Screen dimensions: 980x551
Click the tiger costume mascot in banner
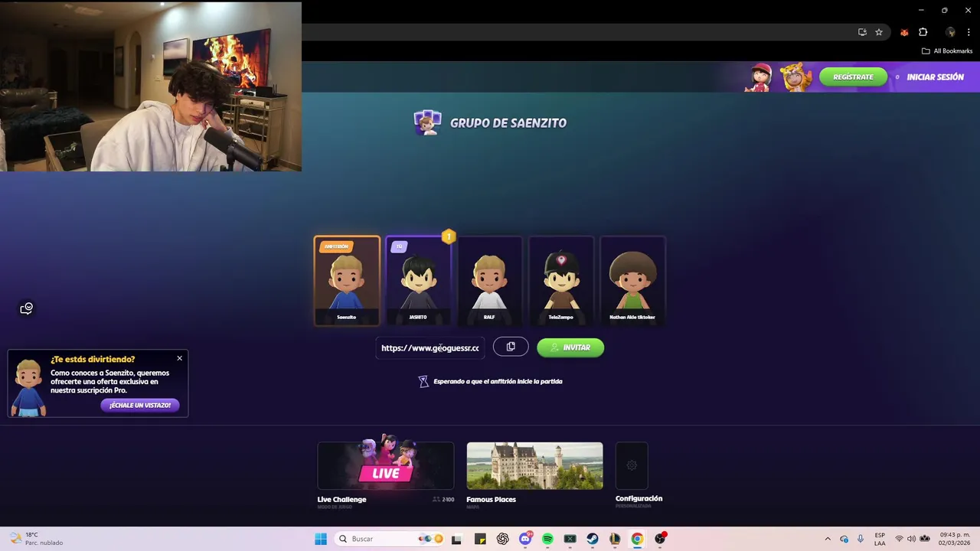(x=795, y=77)
